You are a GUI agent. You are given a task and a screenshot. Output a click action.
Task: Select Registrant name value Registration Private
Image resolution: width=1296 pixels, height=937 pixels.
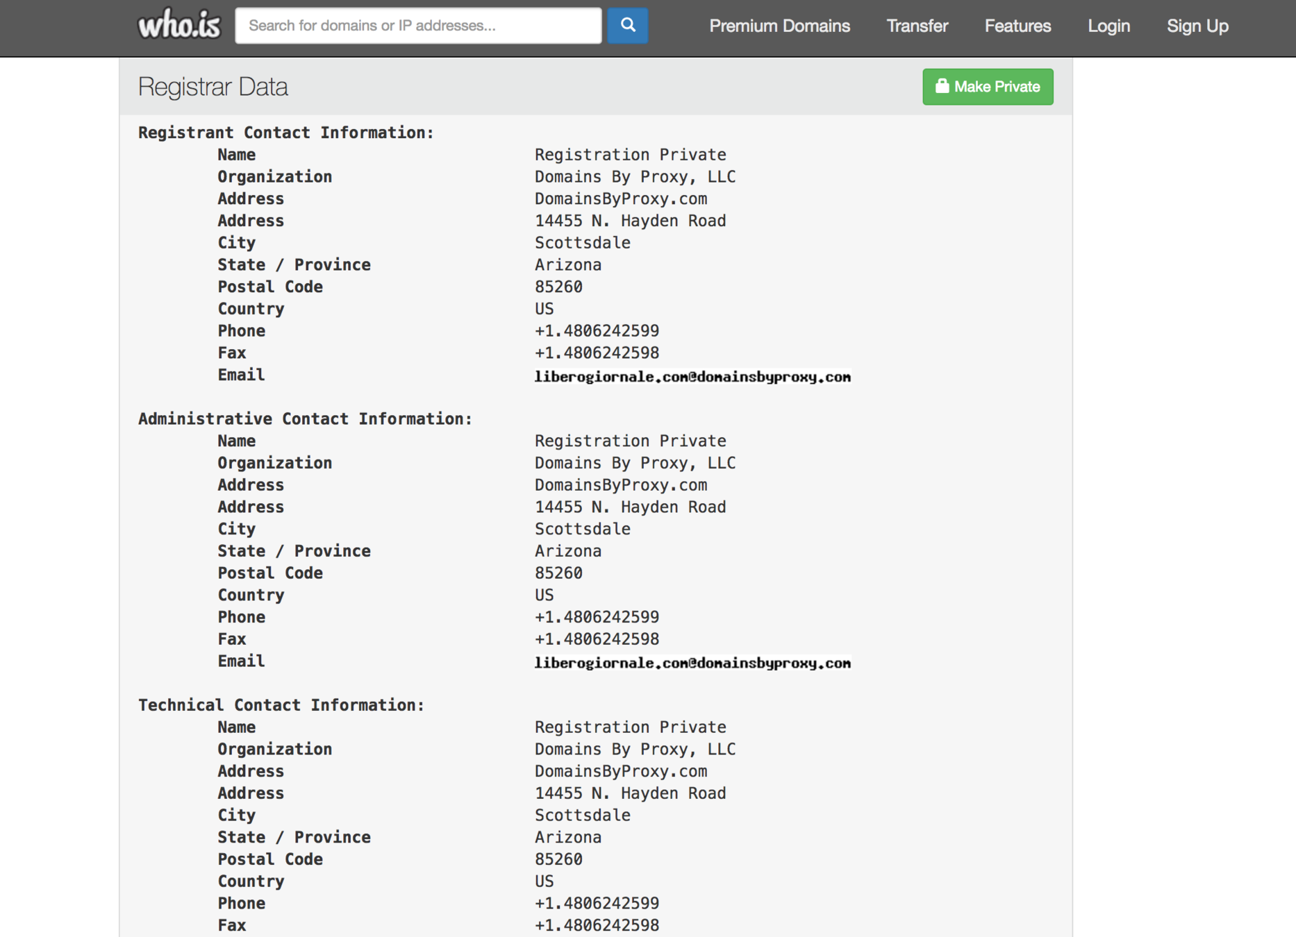[630, 154]
